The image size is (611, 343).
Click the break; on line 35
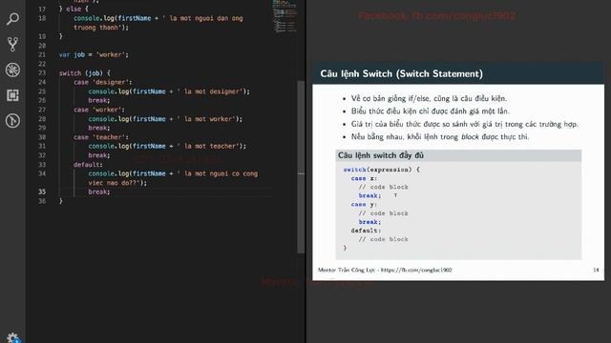(99, 192)
